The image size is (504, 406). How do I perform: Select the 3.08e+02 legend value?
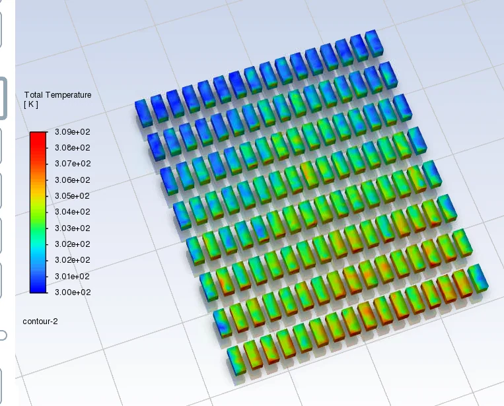point(73,148)
